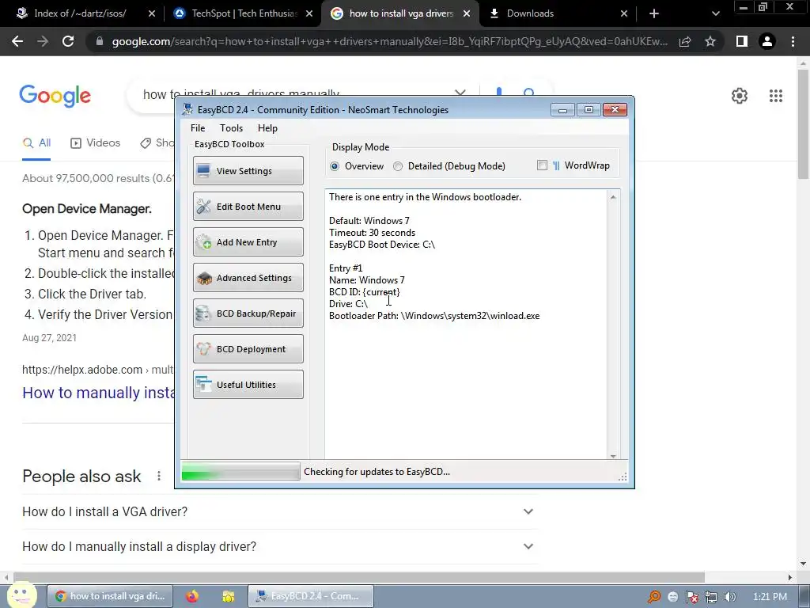Open View Settings in EasyBCD Toolbox
Viewport: 810px width, 608px height.
coord(248,171)
